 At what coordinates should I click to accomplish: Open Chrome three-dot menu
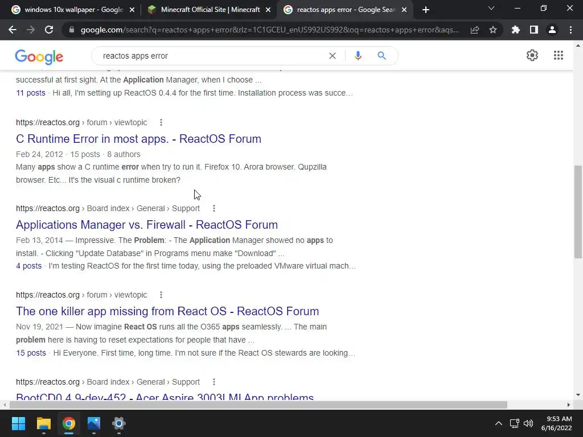pos(570,30)
